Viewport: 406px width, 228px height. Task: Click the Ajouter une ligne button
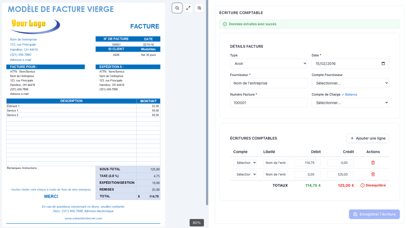pyautogui.click(x=368, y=138)
